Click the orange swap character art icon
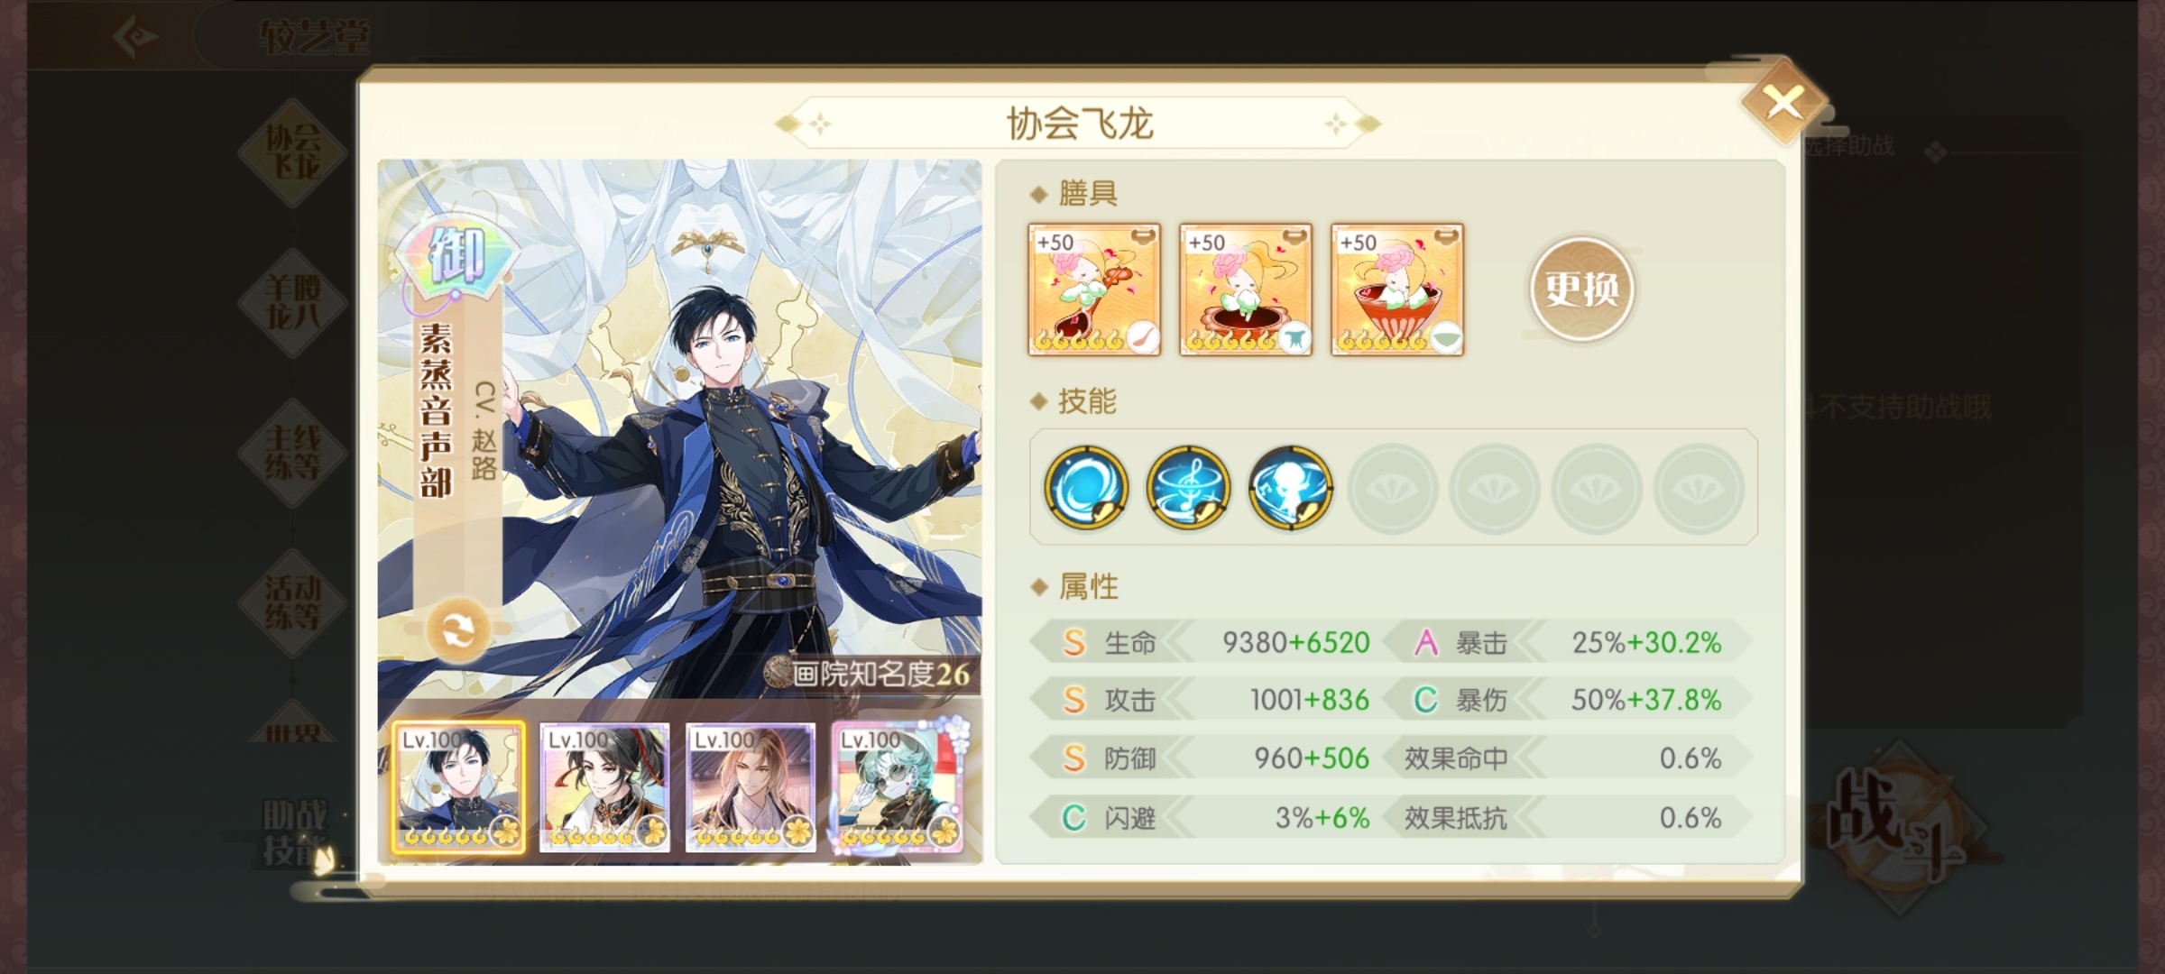Screen dimensions: 2165x974 click(x=458, y=630)
